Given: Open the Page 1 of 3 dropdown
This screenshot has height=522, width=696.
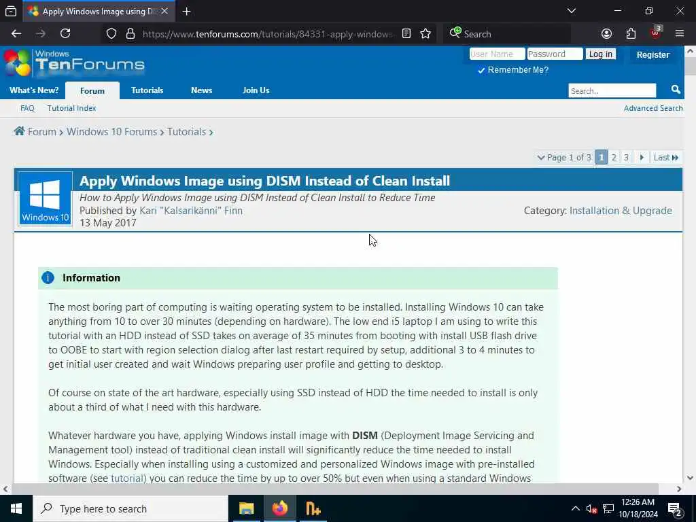Looking at the screenshot, I should pos(564,157).
